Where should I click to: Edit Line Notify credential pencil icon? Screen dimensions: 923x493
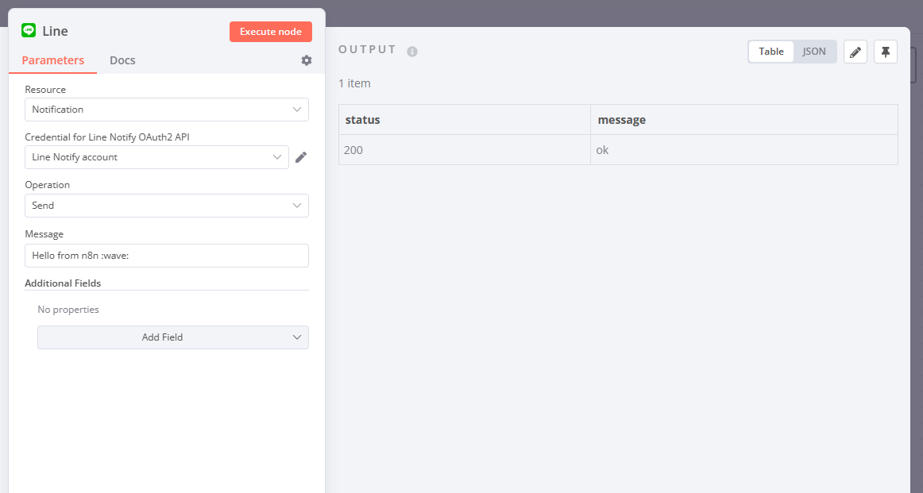pyautogui.click(x=301, y=157)
